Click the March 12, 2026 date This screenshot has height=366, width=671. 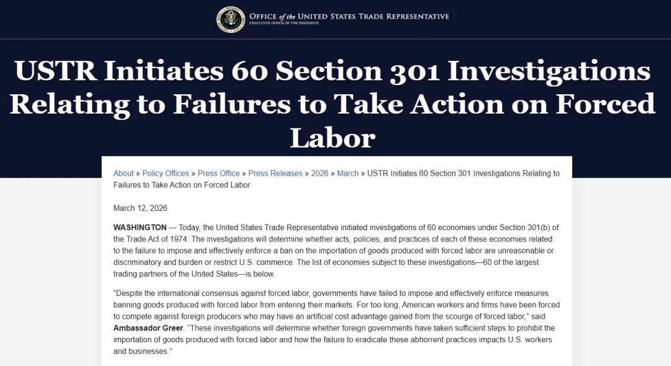[140, 208]
